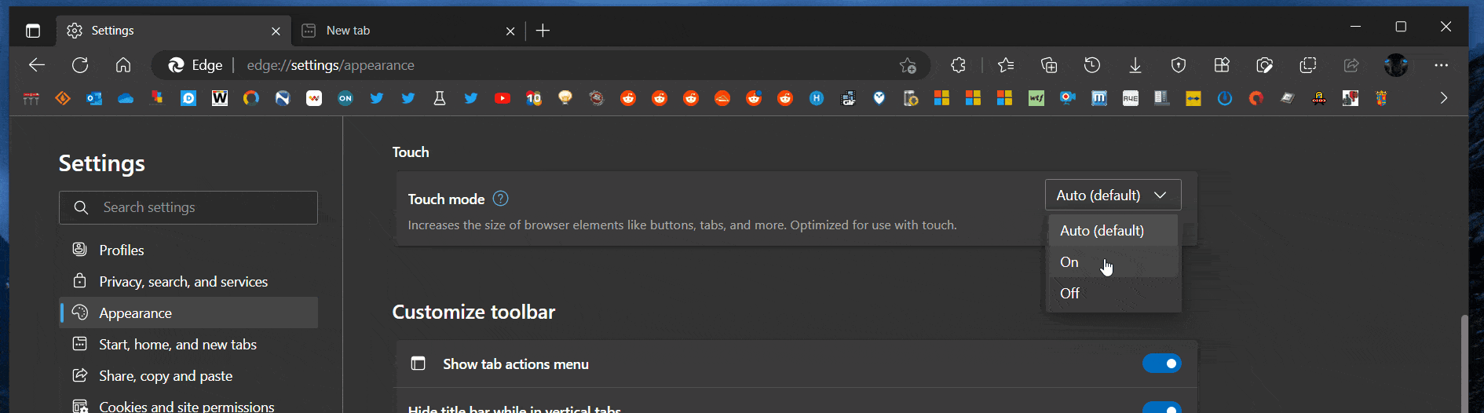Click the 'Customize toolbar' heading
Screen dimensions: 1484x413
[473, 312]
